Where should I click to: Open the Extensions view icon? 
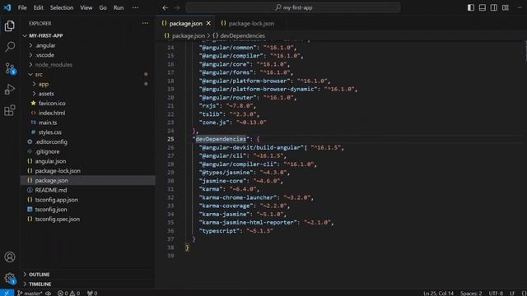tap(10, 110)
